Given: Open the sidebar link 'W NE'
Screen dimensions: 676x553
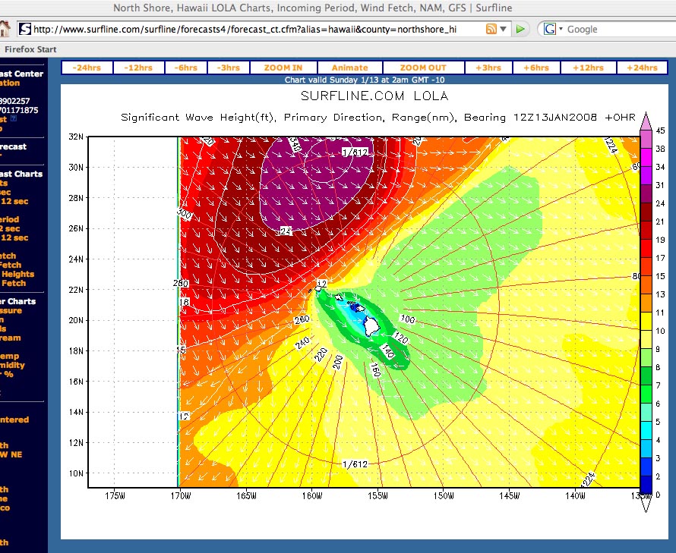Looking at the screenshot, I should 11,454.
